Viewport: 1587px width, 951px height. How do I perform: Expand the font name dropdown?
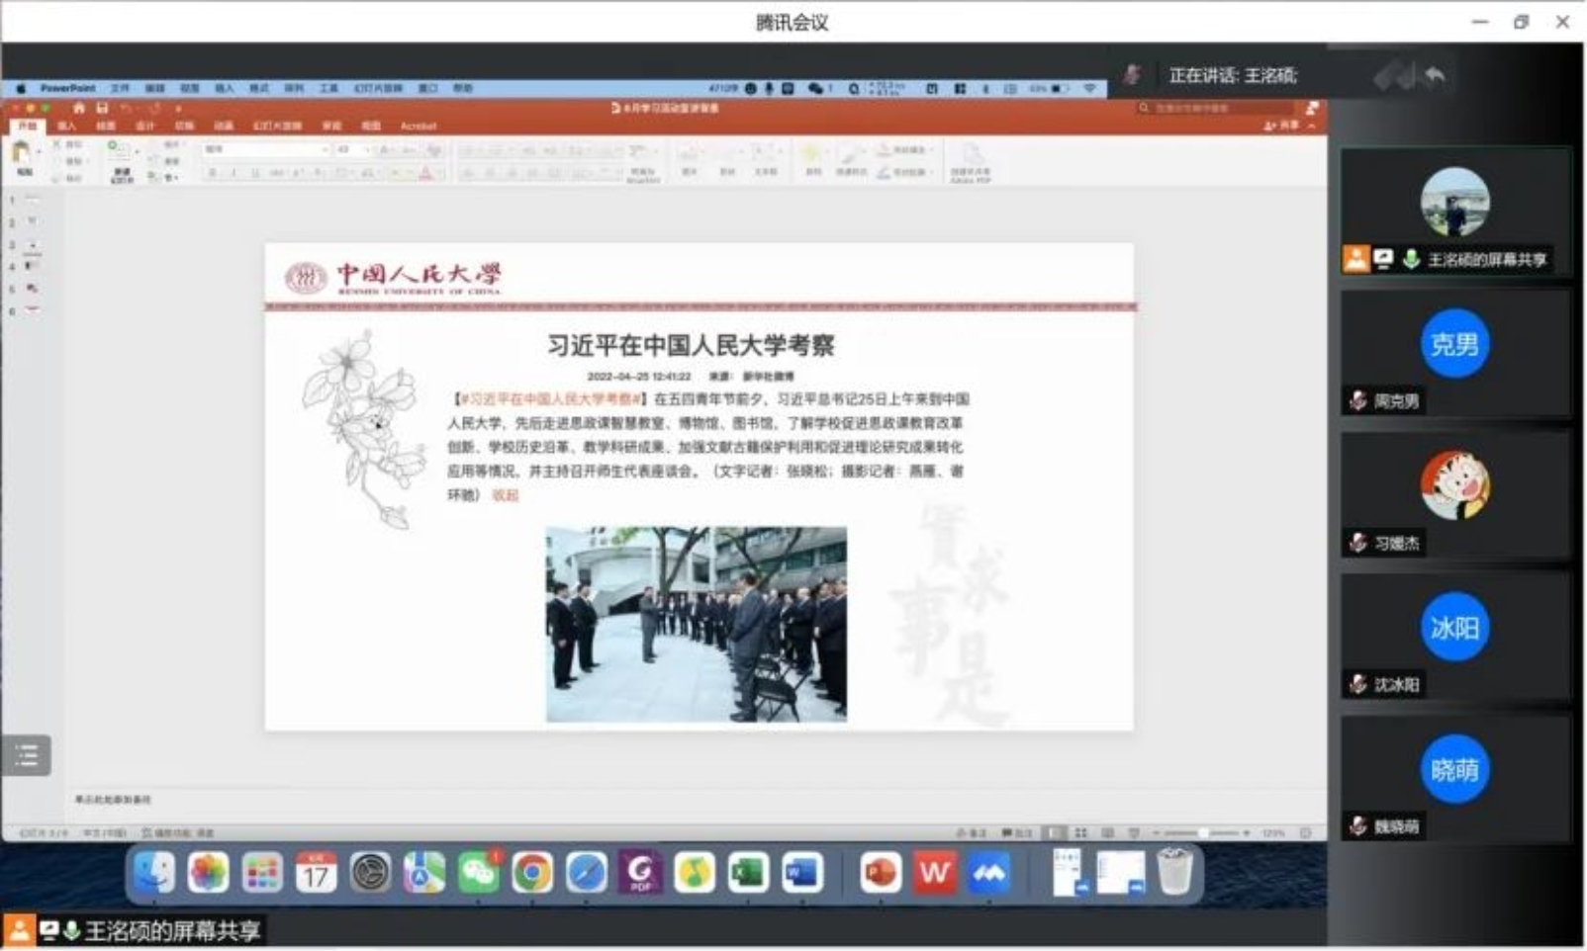325,149
